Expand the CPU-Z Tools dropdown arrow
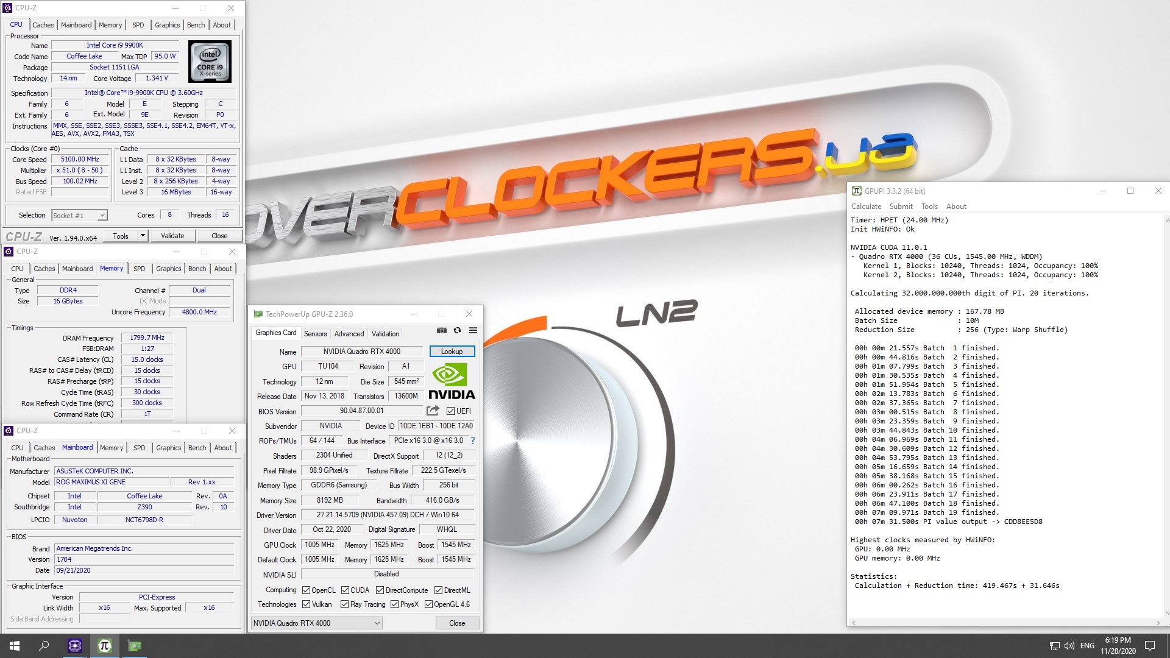Image resolution: width=1170 pixels, height=658 pixels. pyautogui.click(x=143, y=236)
